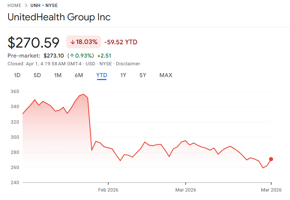Click the red 18.03% down badge
The image size is (290, 200).
coord(84,42)
